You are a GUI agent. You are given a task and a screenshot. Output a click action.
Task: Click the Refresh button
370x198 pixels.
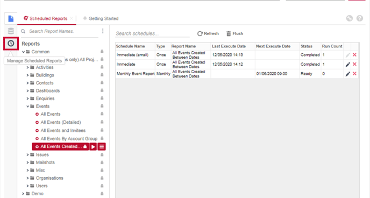[208, 33]
